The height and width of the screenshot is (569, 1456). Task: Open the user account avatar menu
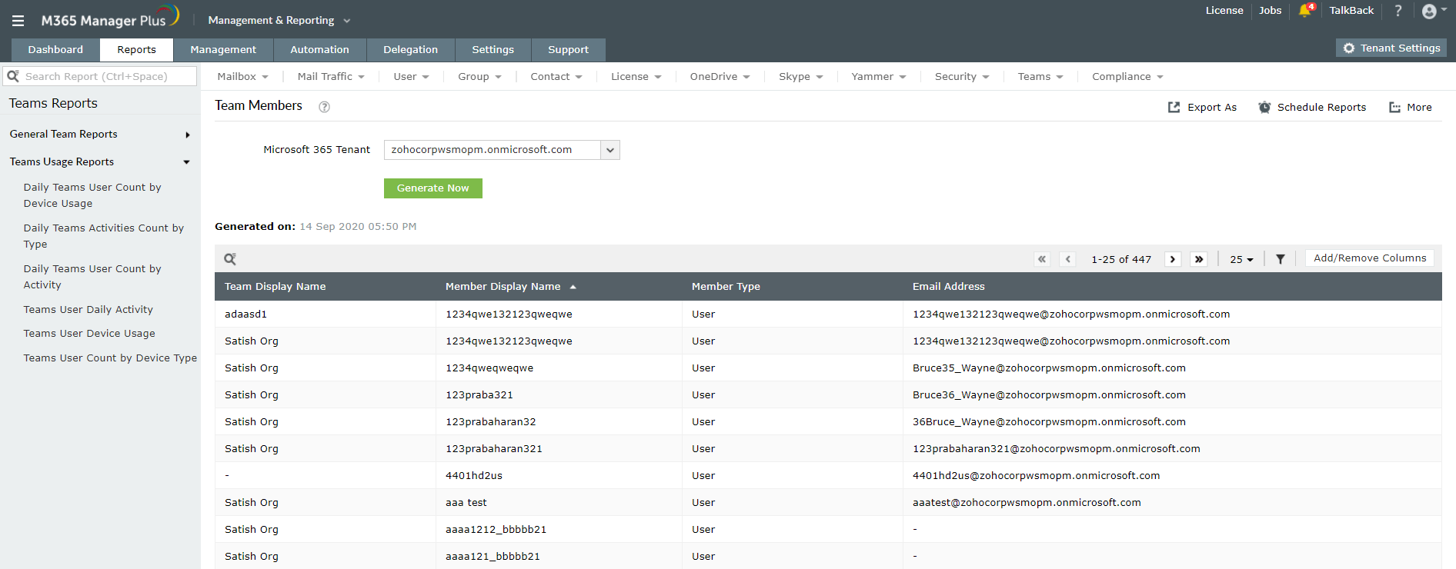1433,11
